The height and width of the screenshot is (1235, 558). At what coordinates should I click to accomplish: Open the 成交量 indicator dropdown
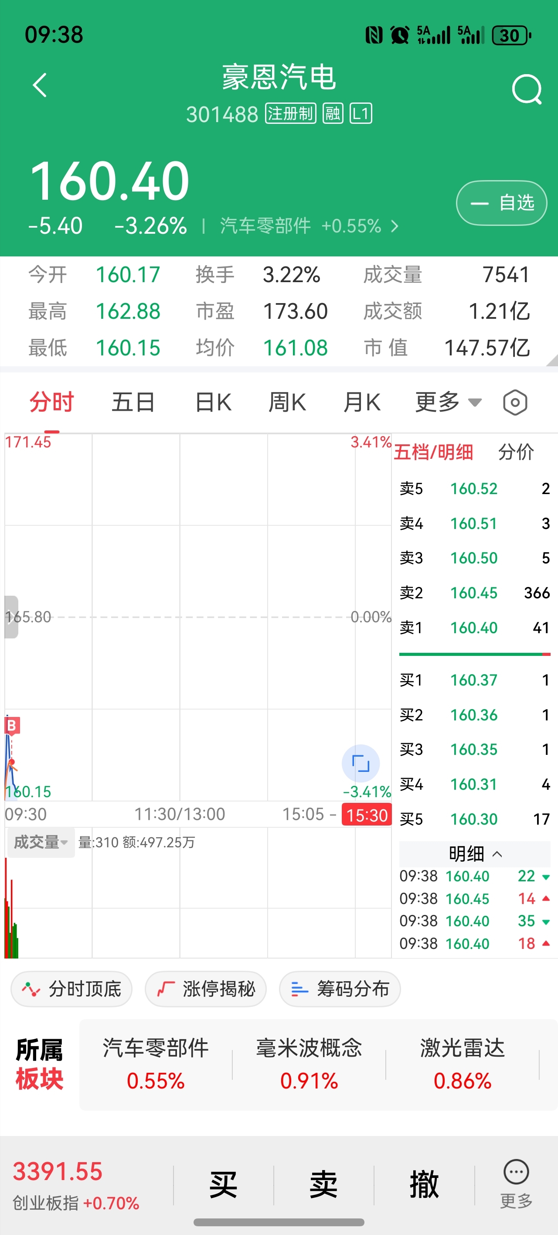point(41,842)
